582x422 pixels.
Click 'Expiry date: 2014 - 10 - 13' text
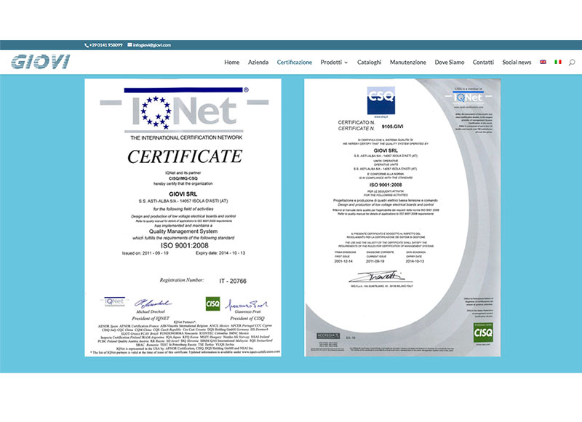220,253
